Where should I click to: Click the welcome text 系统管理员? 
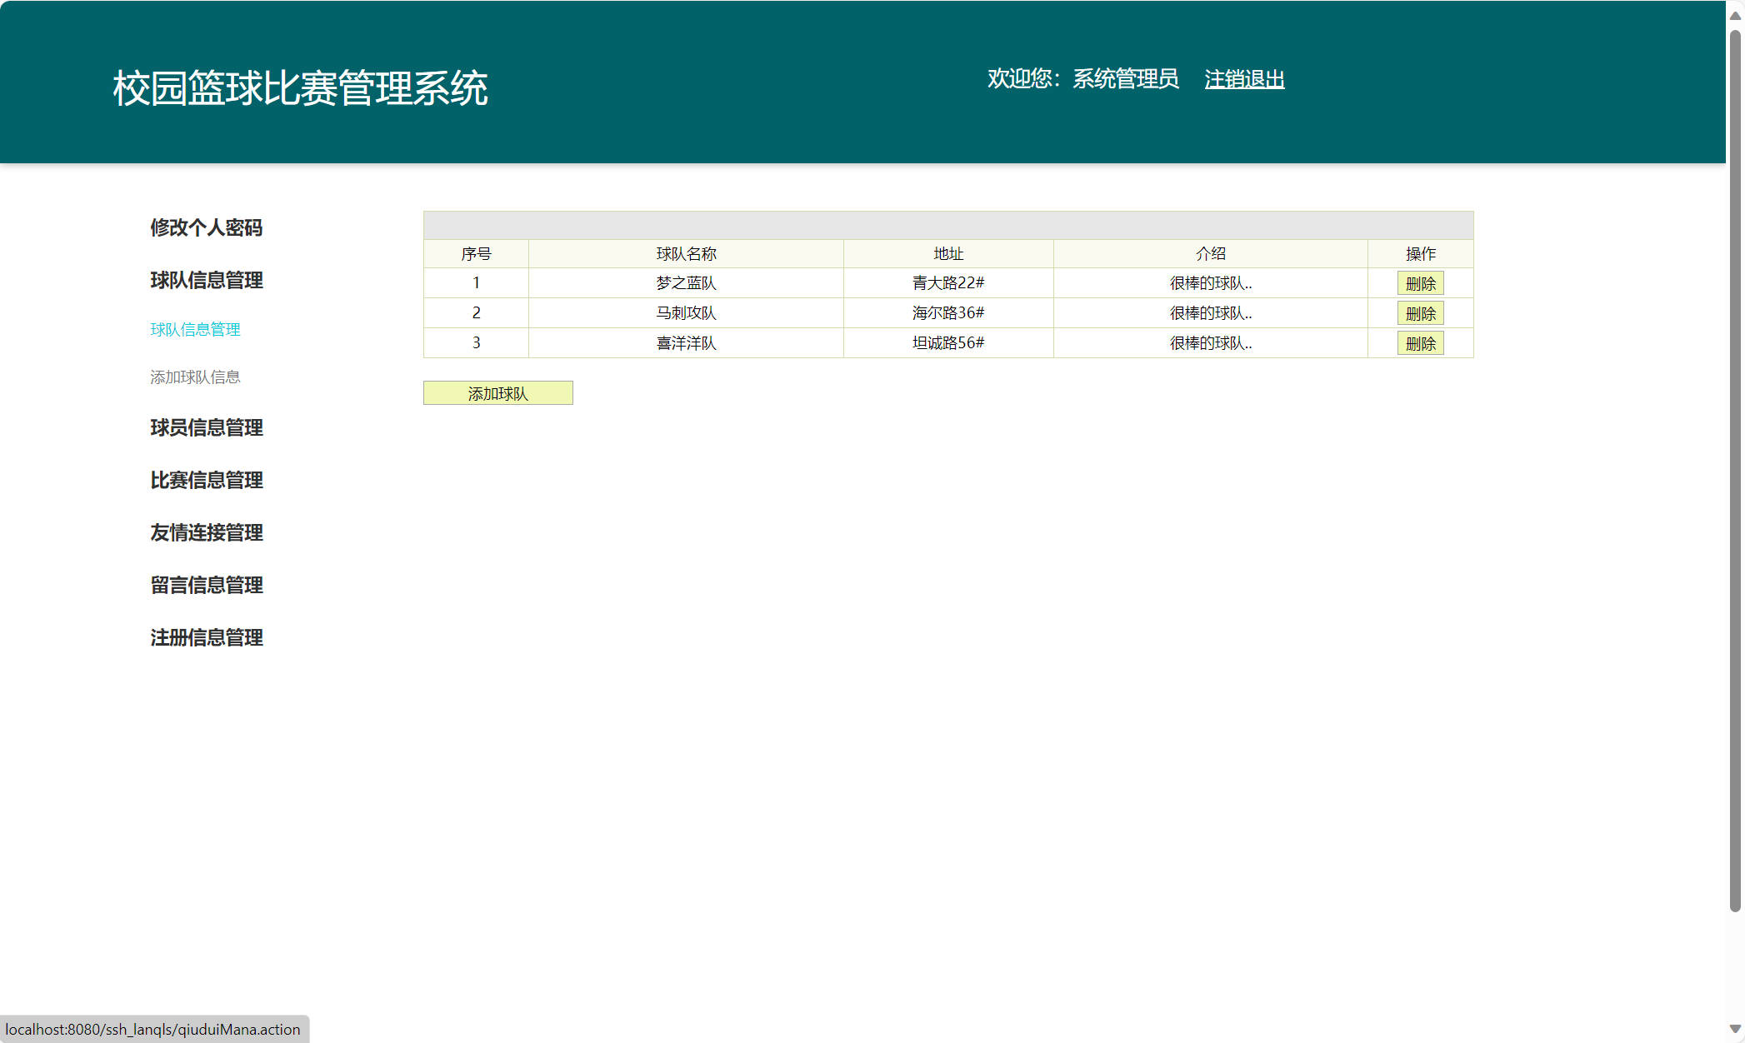pos(1124,78)
